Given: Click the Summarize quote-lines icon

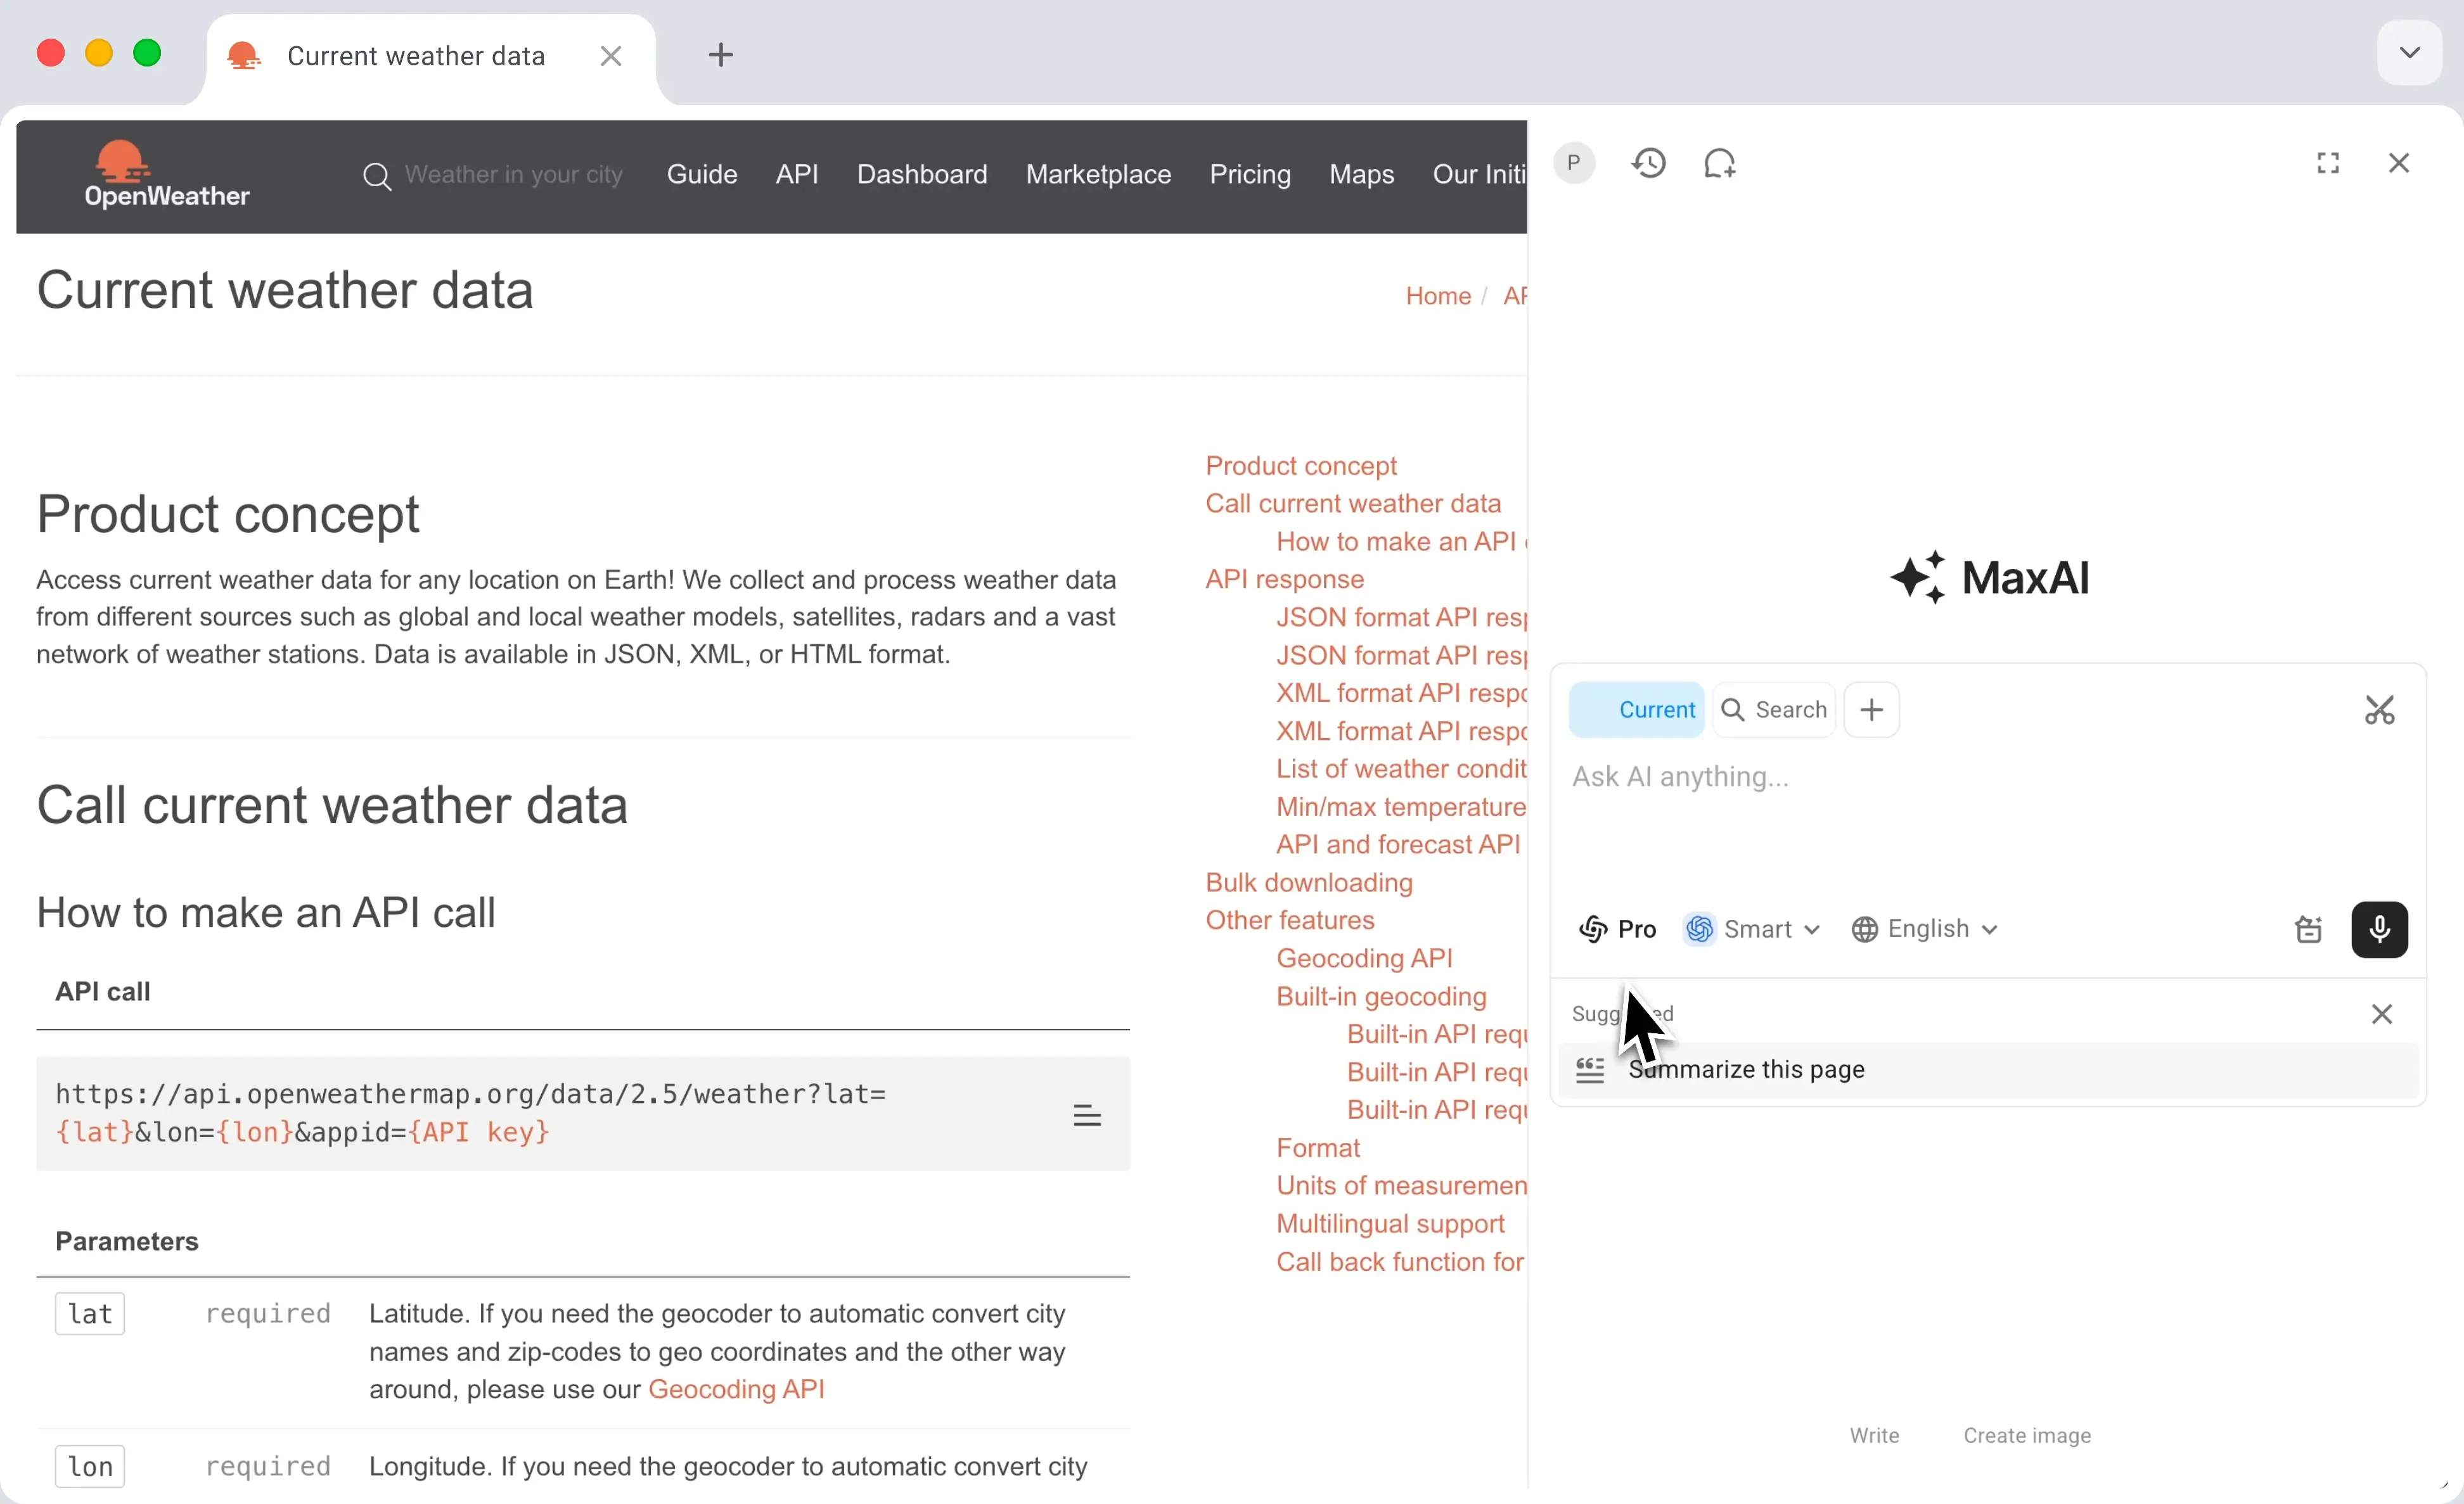Looking at the screenshot, I should pyautogui.click(x=1590, y=1070).
